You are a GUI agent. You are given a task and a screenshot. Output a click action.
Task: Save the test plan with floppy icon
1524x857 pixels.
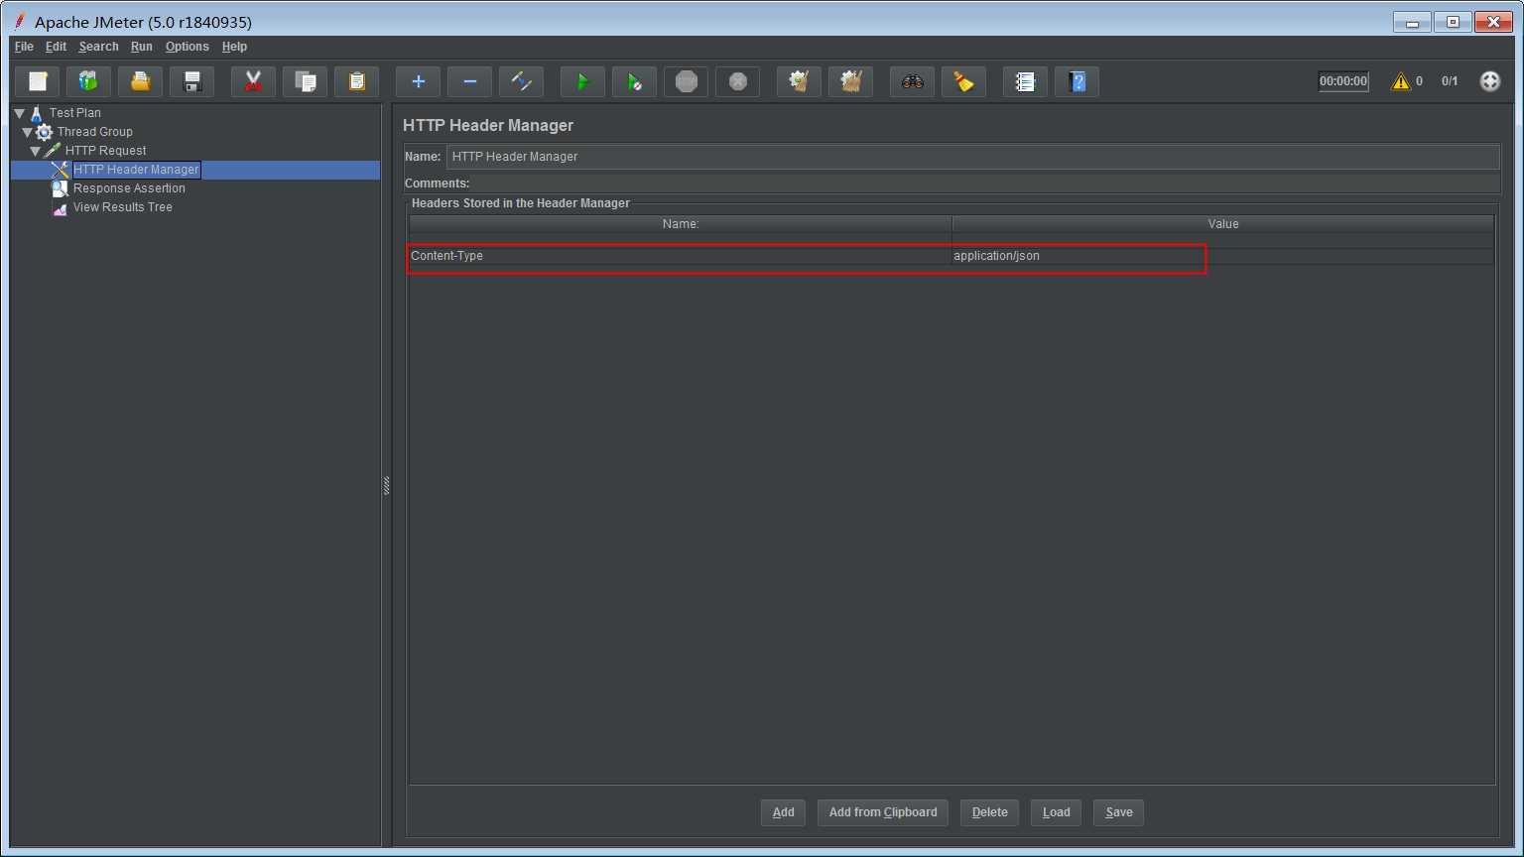[x=192, y=81]
